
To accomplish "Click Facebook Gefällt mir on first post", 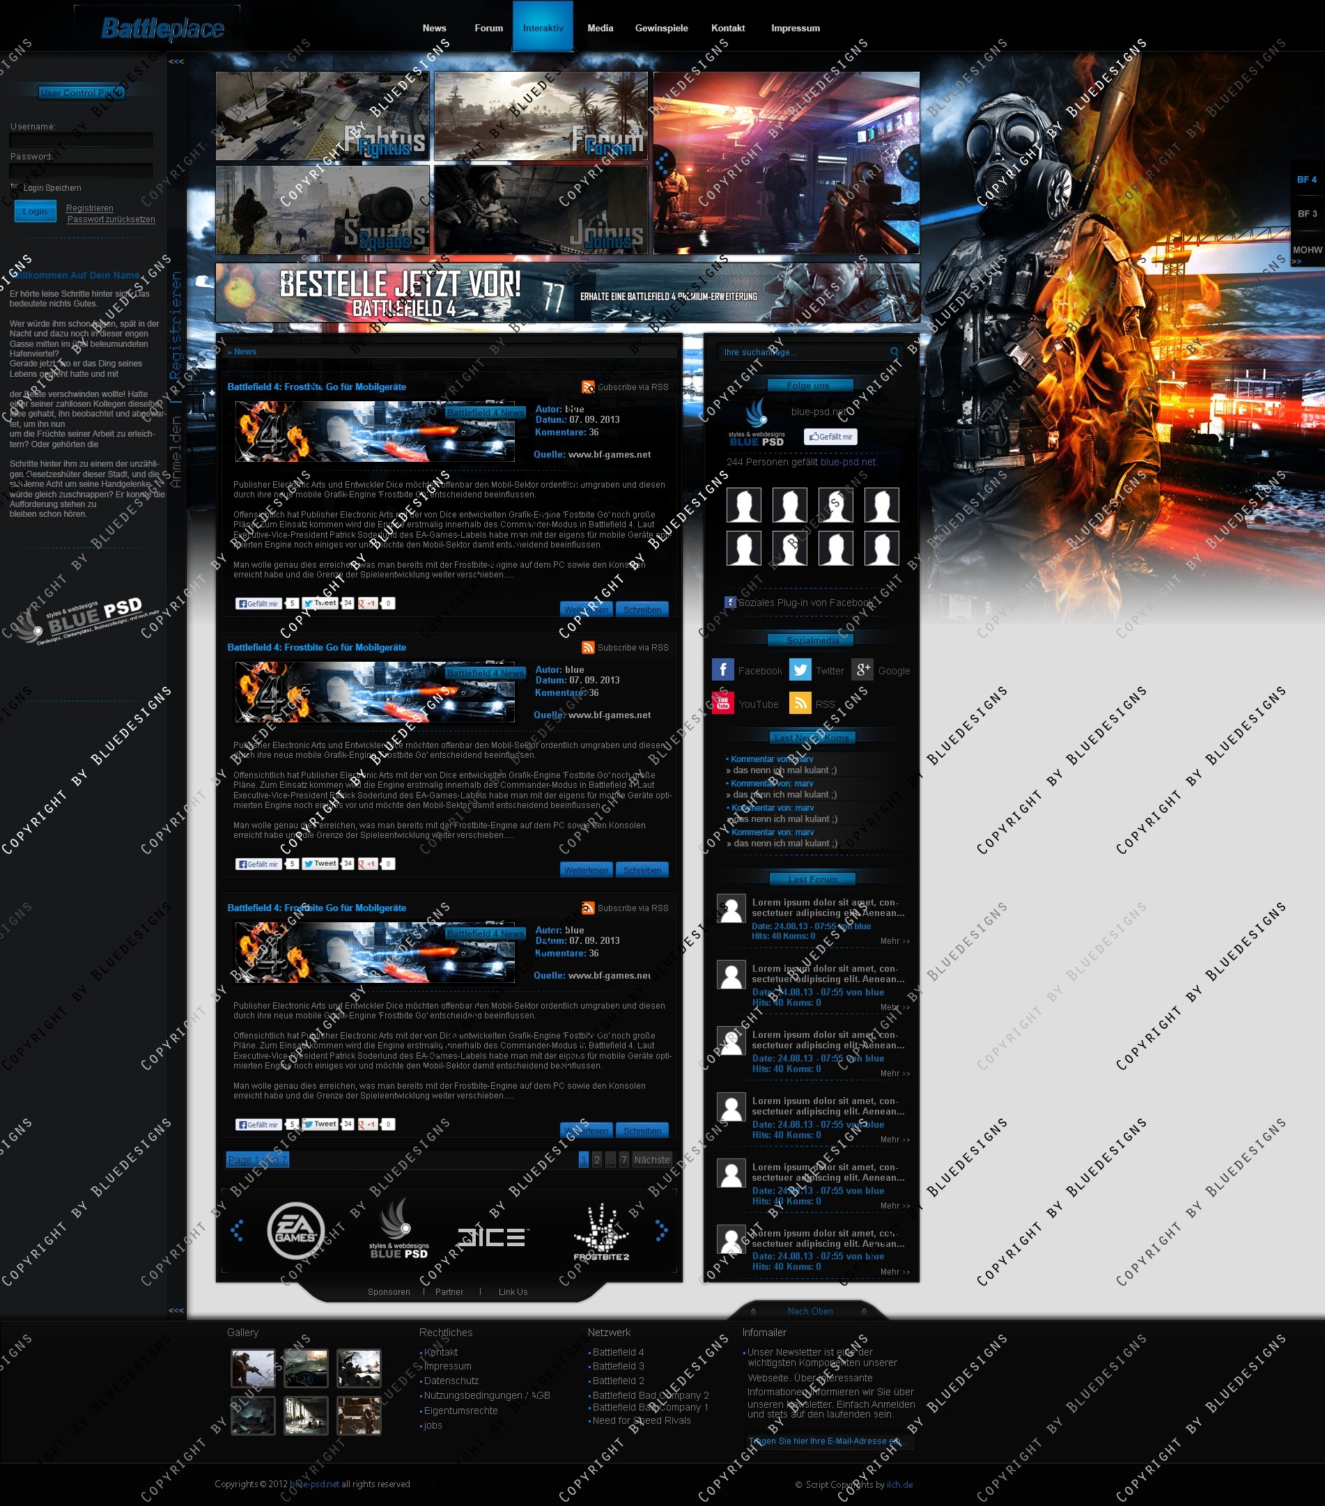I will (x=258, y=603).
